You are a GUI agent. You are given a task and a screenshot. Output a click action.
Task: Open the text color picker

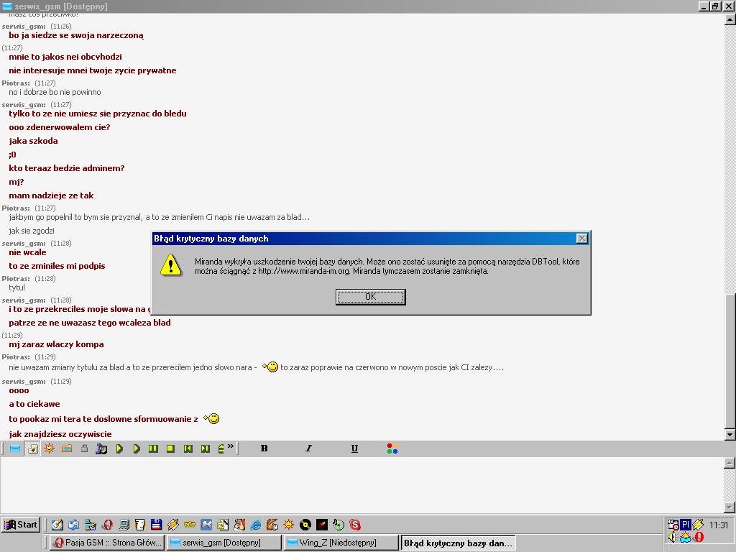tap(392, 448)
